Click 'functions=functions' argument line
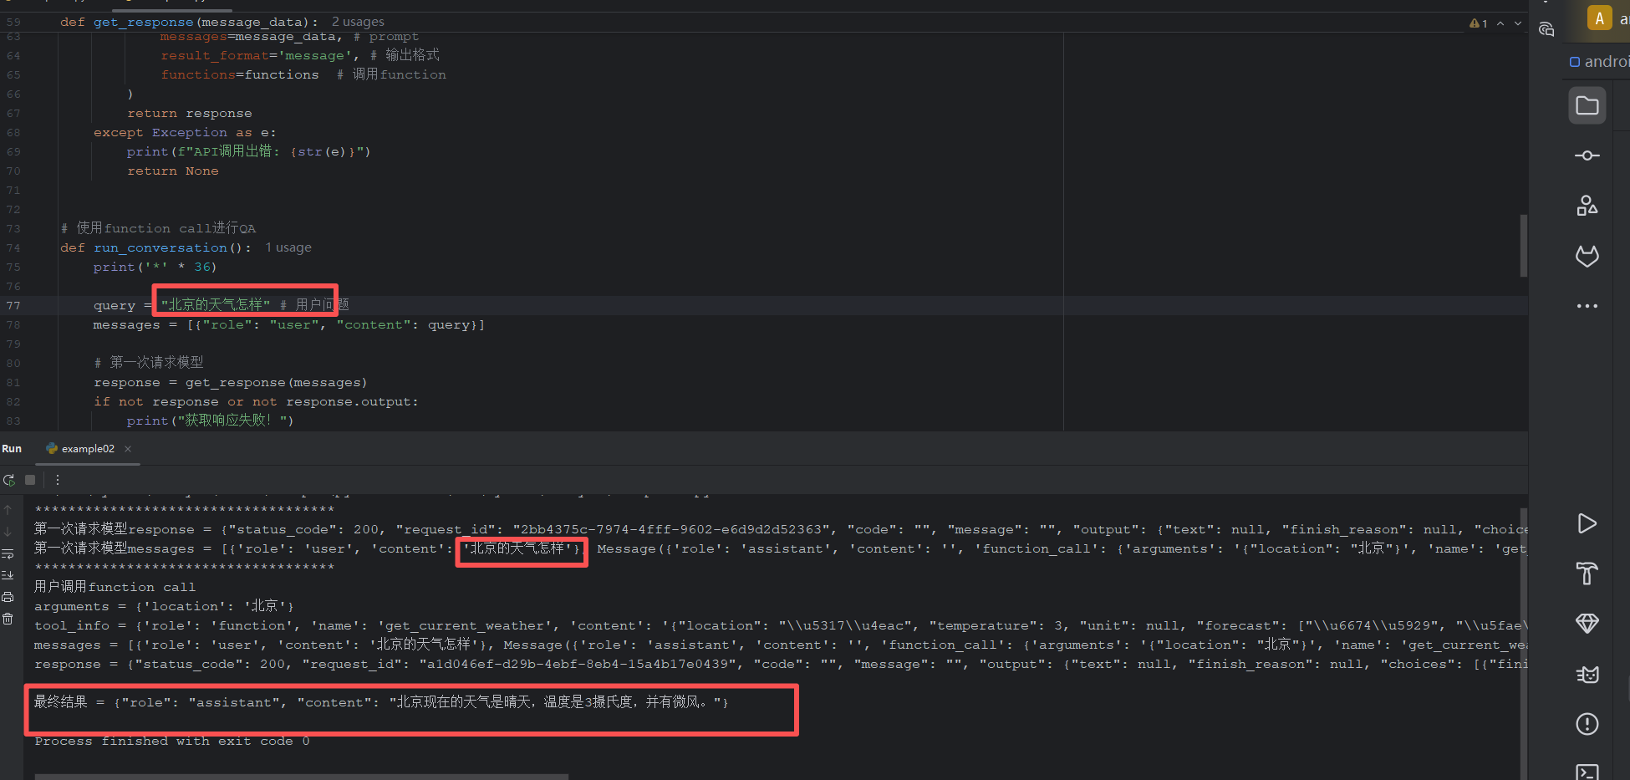The height and width of the screenshot is (780, 1630). 239,74
